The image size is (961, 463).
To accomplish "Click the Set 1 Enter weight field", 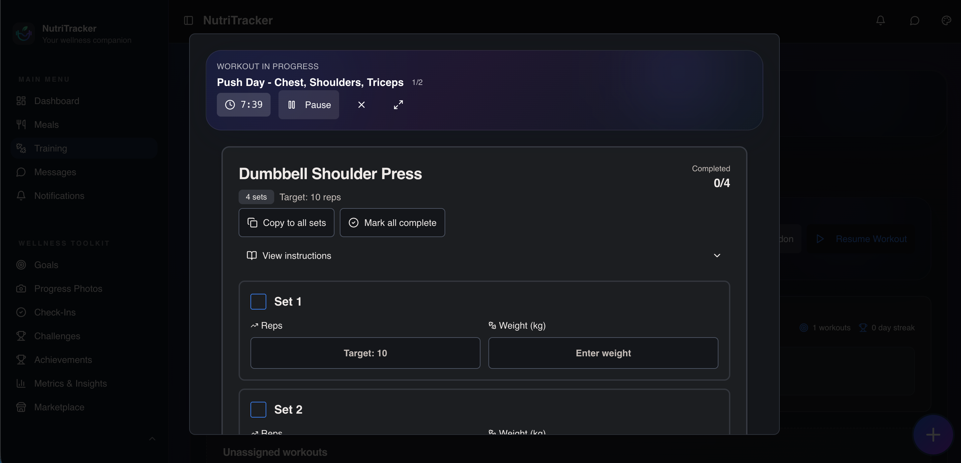I will coord(603,353).
